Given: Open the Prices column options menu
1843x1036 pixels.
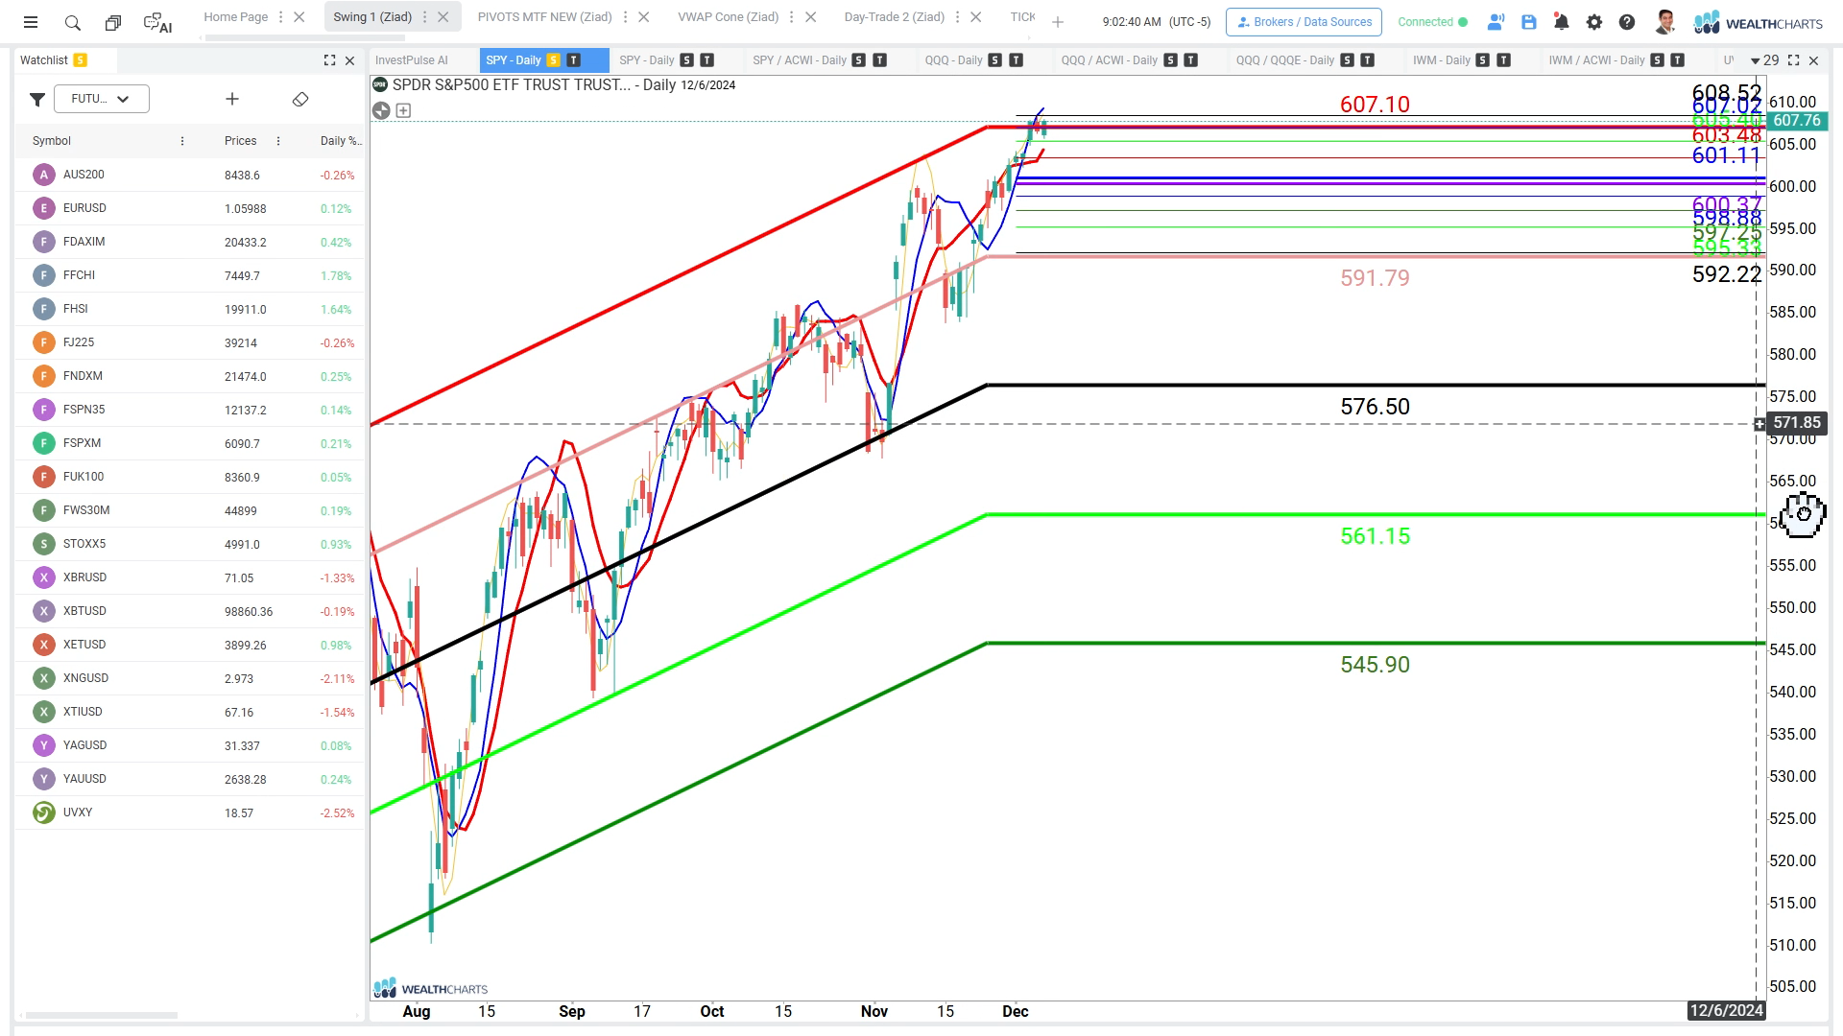Looking at the screenshot, I should tap(278, 141).
